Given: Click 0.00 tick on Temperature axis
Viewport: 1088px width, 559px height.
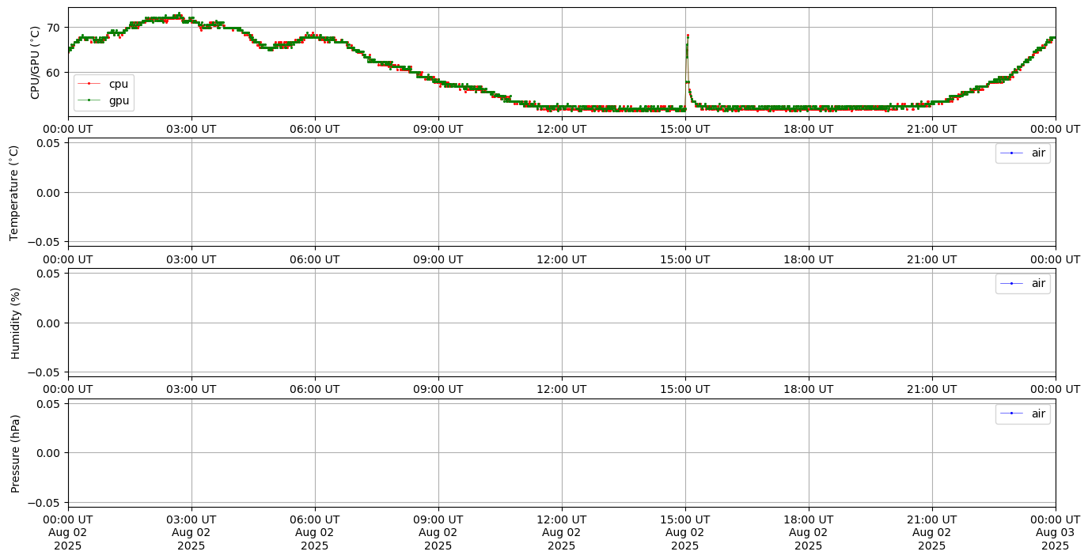Looking at the screenshot, I should pyautogui.click(x=50, y=192).
